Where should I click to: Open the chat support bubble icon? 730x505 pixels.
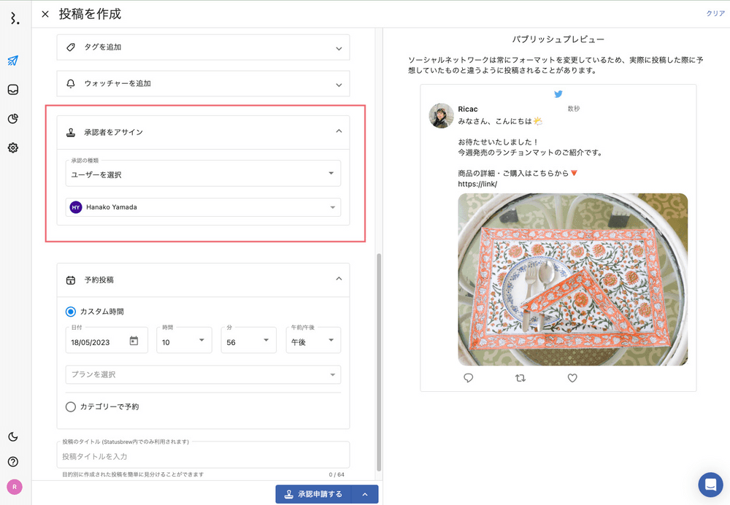tap(710, 485)
